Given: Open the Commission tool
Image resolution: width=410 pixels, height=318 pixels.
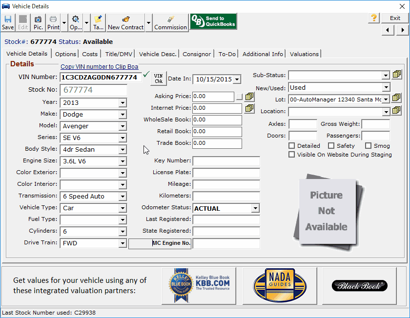Looking at the screenshot, I should point(170,22).
